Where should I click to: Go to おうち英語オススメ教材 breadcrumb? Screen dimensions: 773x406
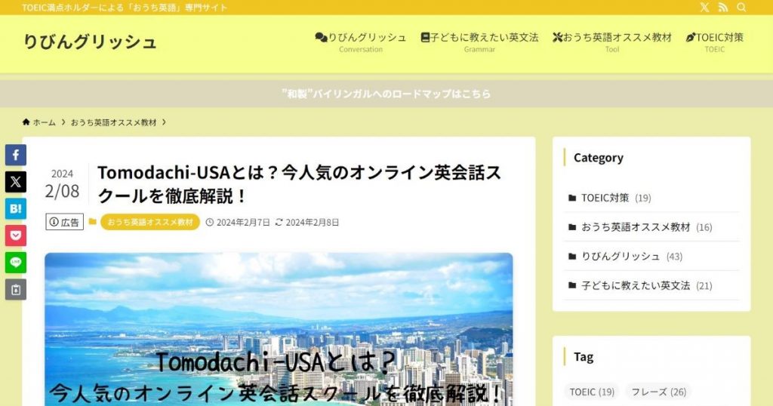113,122
